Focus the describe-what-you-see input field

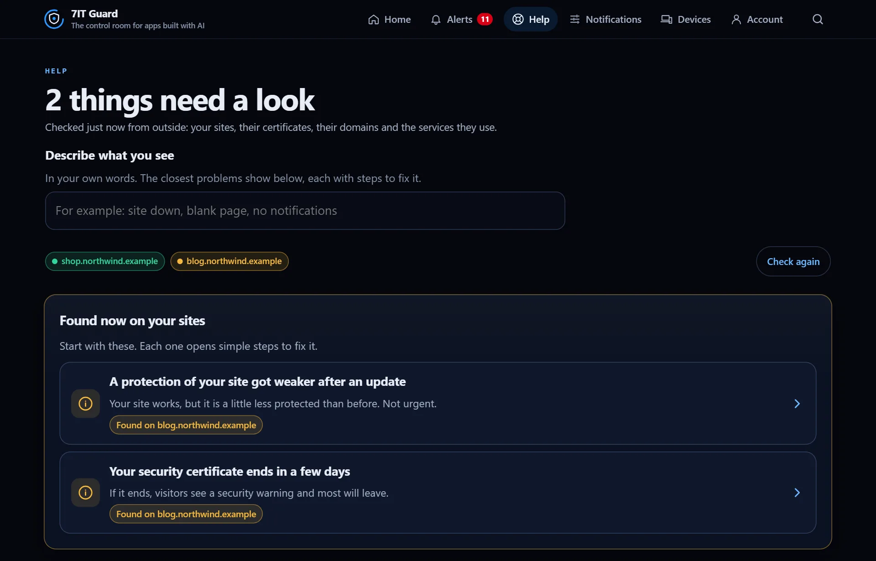point(305,211)
